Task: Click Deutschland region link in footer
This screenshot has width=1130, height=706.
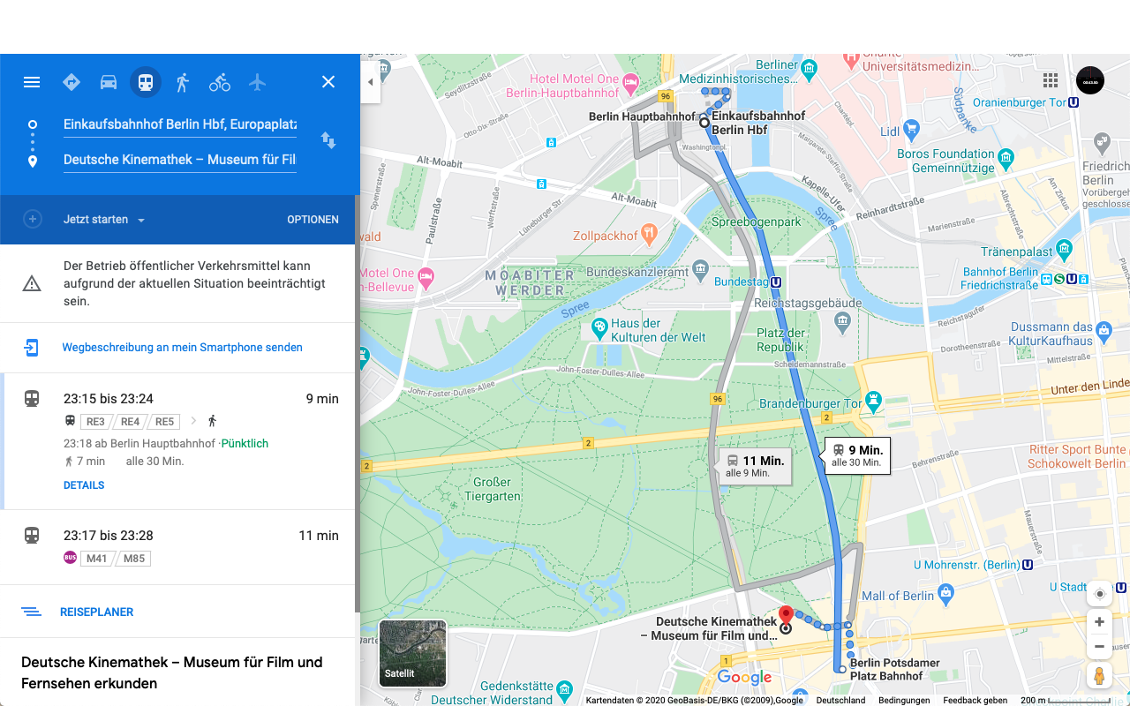Action: coord(840,700)
